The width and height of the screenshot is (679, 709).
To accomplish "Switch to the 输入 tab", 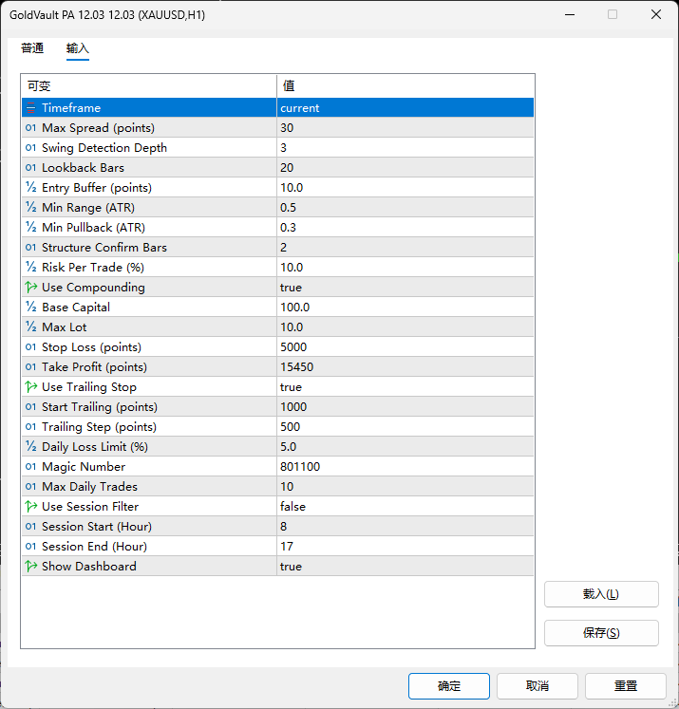I will (x=77, y=48).
